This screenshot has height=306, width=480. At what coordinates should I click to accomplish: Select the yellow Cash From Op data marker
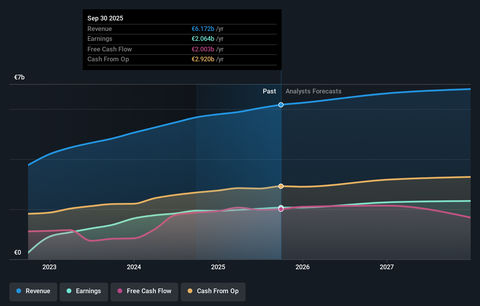coord(281,186)
